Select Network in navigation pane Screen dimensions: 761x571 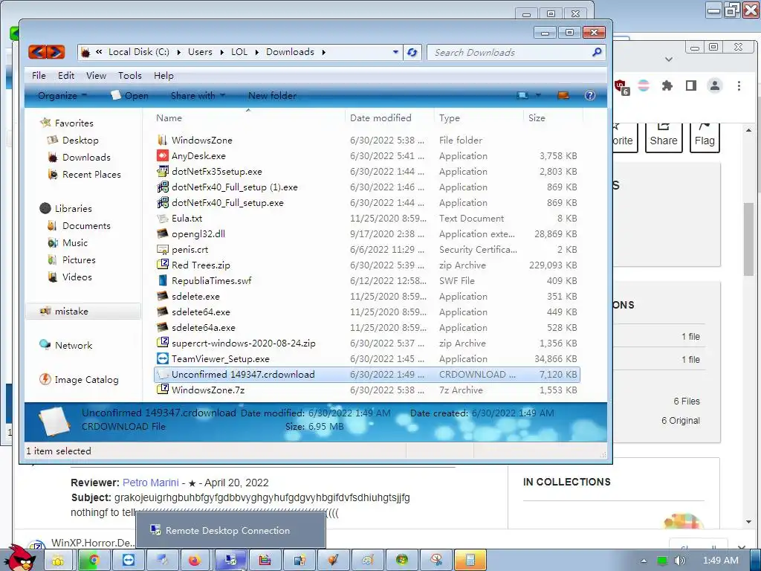click(x=65, y=345)
